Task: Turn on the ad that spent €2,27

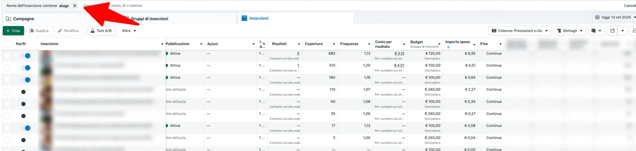Action: pyautogui.click(x=25, y=92)
